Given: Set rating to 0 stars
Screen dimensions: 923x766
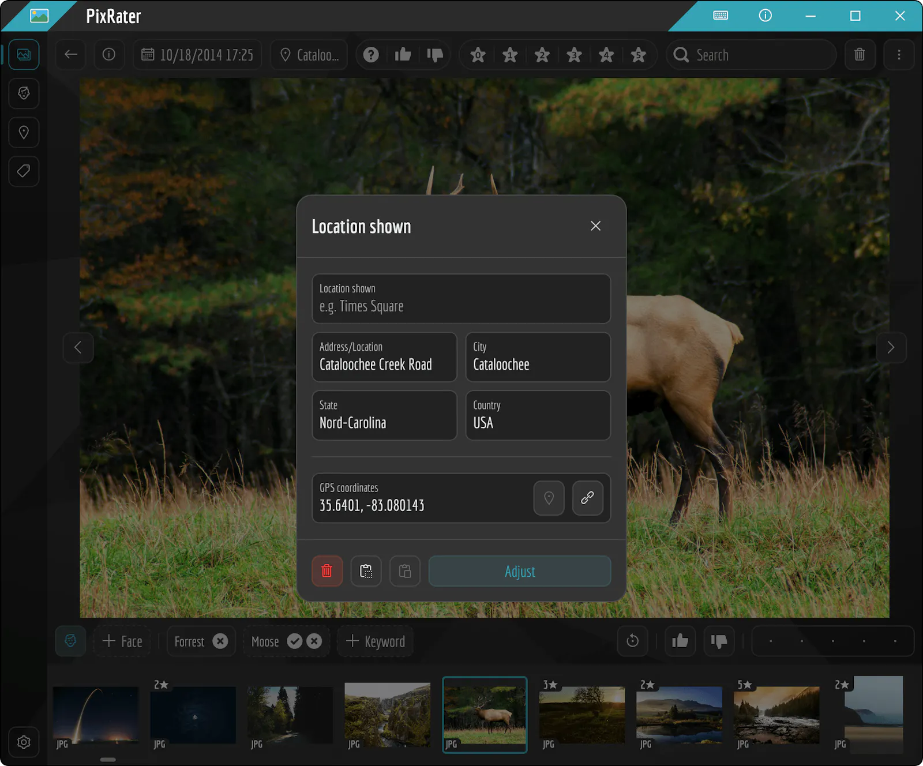Looking at the screenshot, I should coord(478,55).
